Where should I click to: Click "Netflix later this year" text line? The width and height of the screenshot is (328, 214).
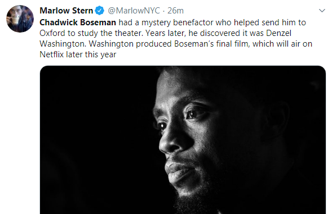[78, 54]
